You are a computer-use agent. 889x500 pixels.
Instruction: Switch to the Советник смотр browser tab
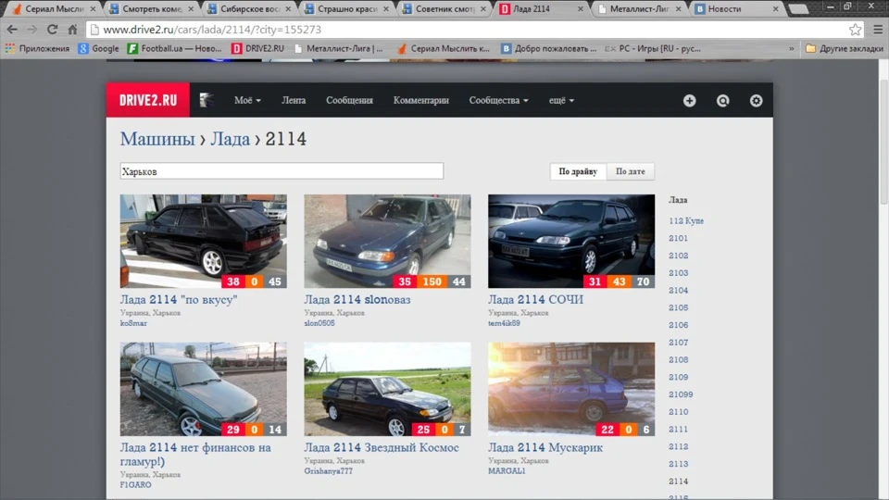[x=444, y=9]
